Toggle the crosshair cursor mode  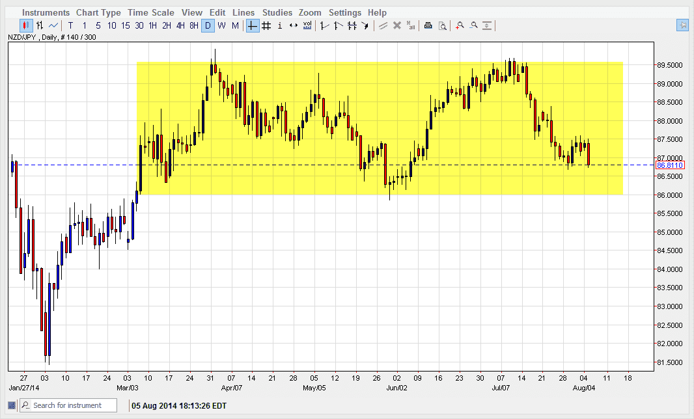[252, 25]
